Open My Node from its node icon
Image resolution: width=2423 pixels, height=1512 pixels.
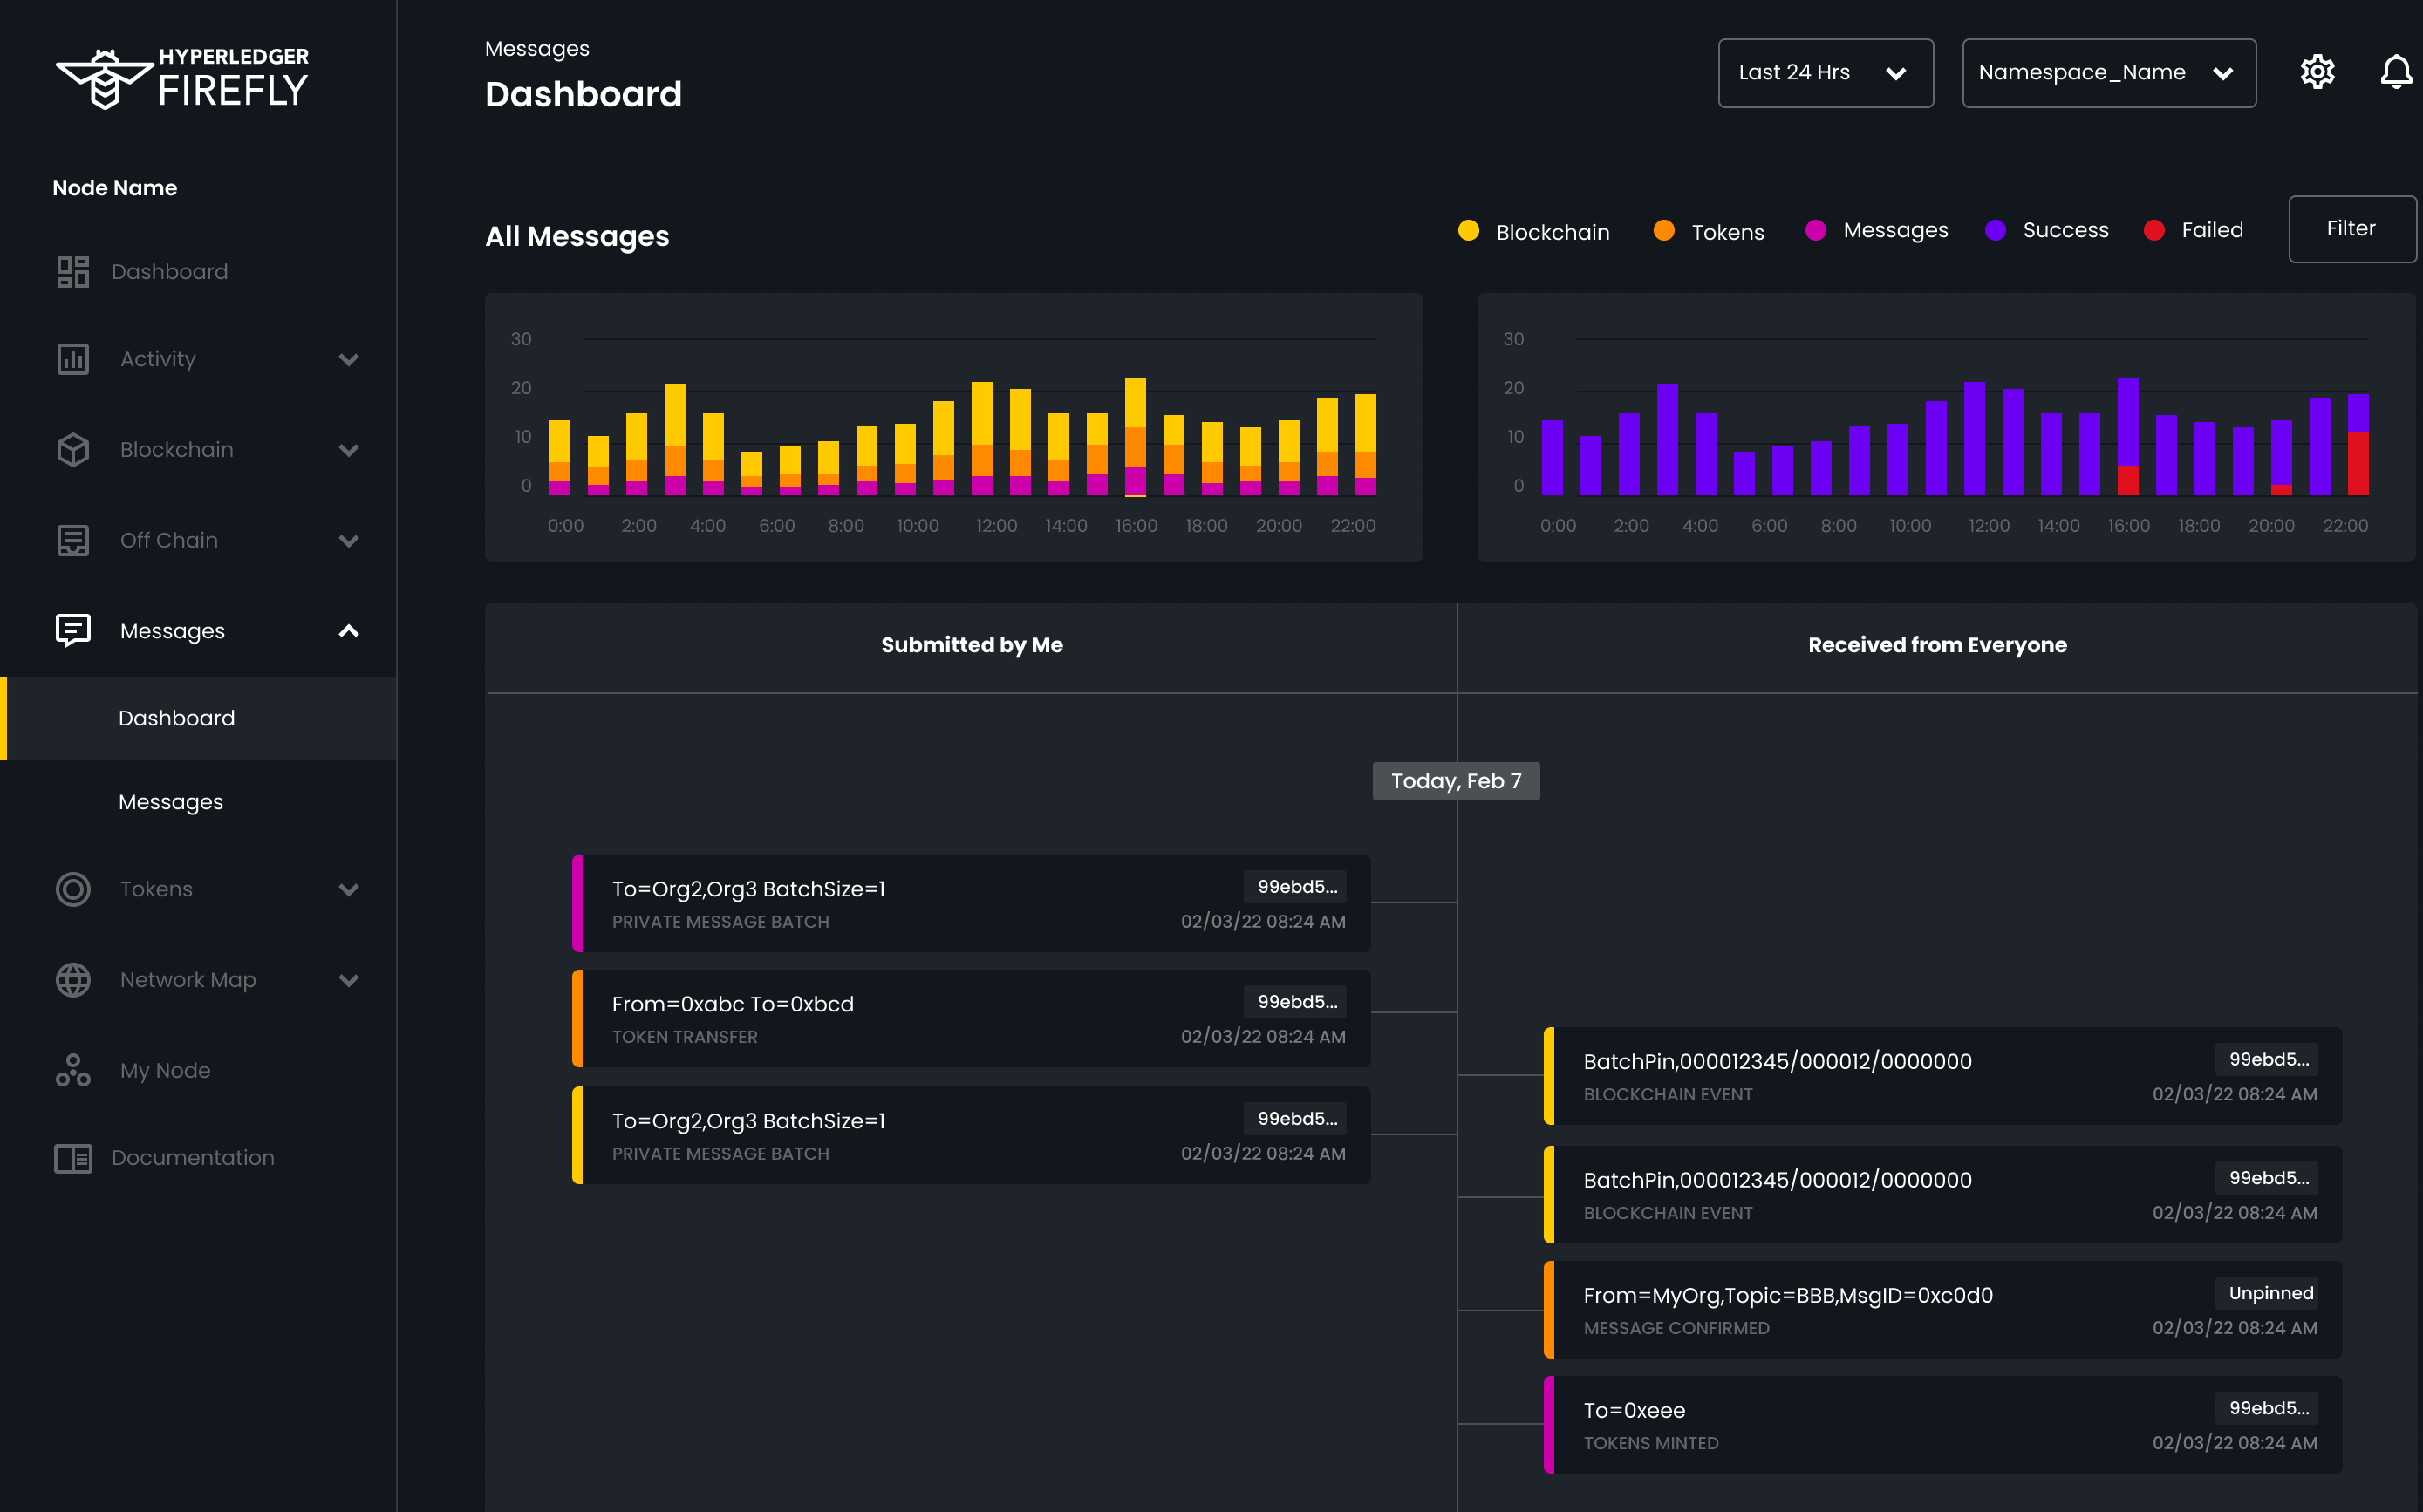coord(73,1070)
